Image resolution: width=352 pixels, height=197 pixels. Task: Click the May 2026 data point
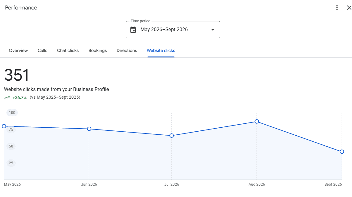click(x=4, y=126)
